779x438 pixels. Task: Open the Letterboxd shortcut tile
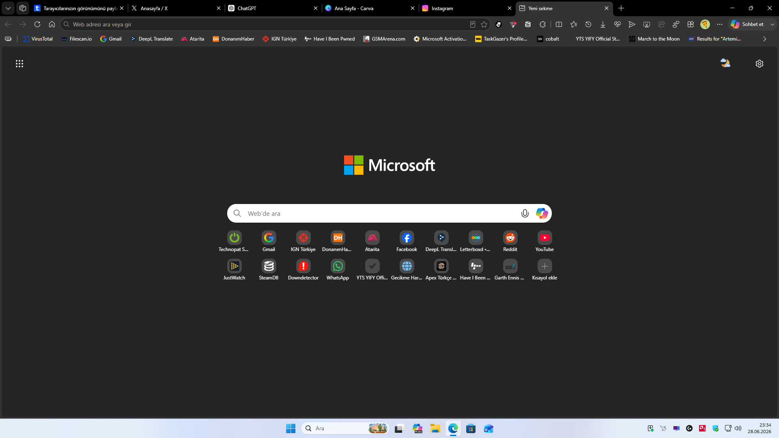[x=476, y=242]
